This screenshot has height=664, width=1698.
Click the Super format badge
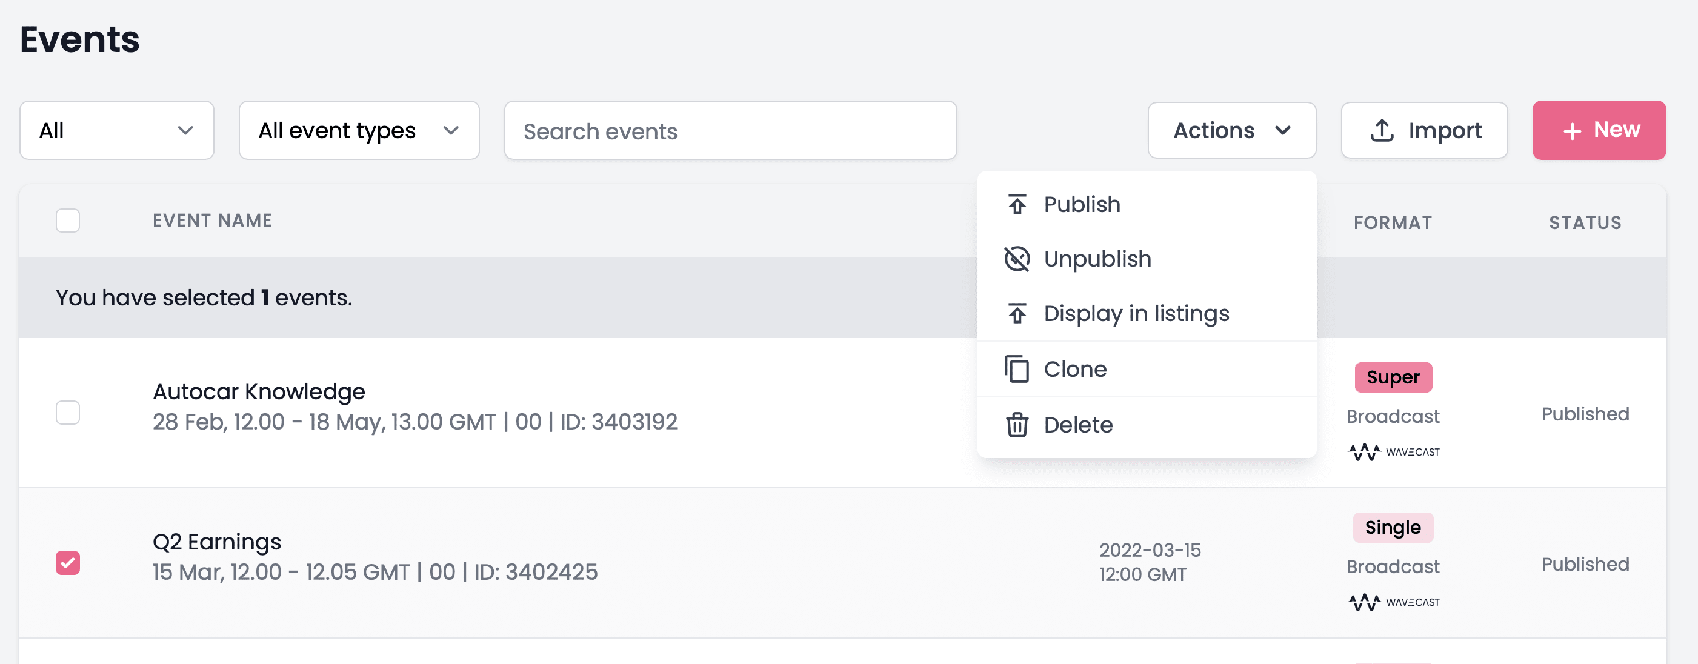pyautogui.click(x=1393, y=377)
